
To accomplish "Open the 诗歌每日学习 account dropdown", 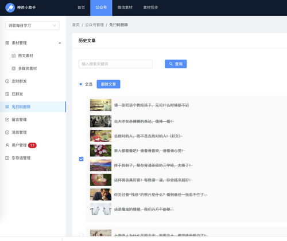I will 32,26.
